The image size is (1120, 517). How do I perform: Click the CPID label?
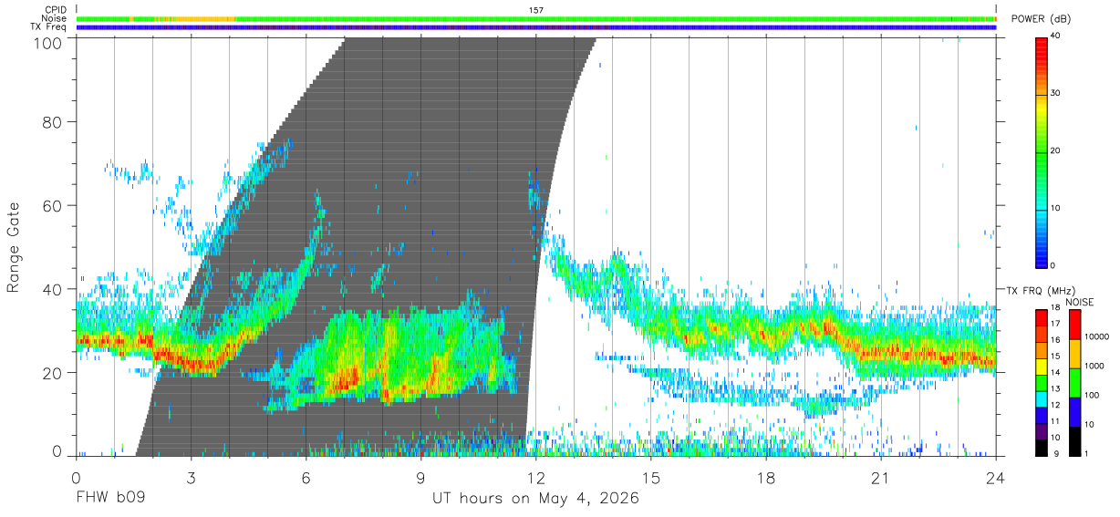(55, 10)
